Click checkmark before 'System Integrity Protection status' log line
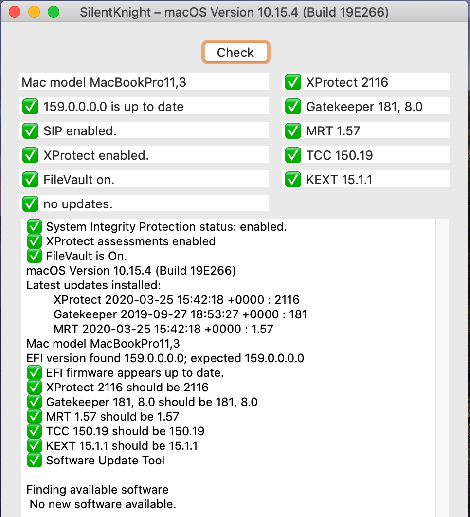The image size is (470, 517). 34,227
